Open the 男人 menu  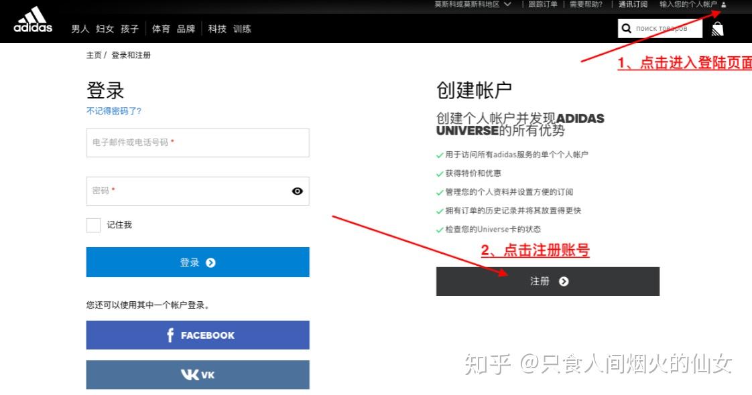click(80, 29)
